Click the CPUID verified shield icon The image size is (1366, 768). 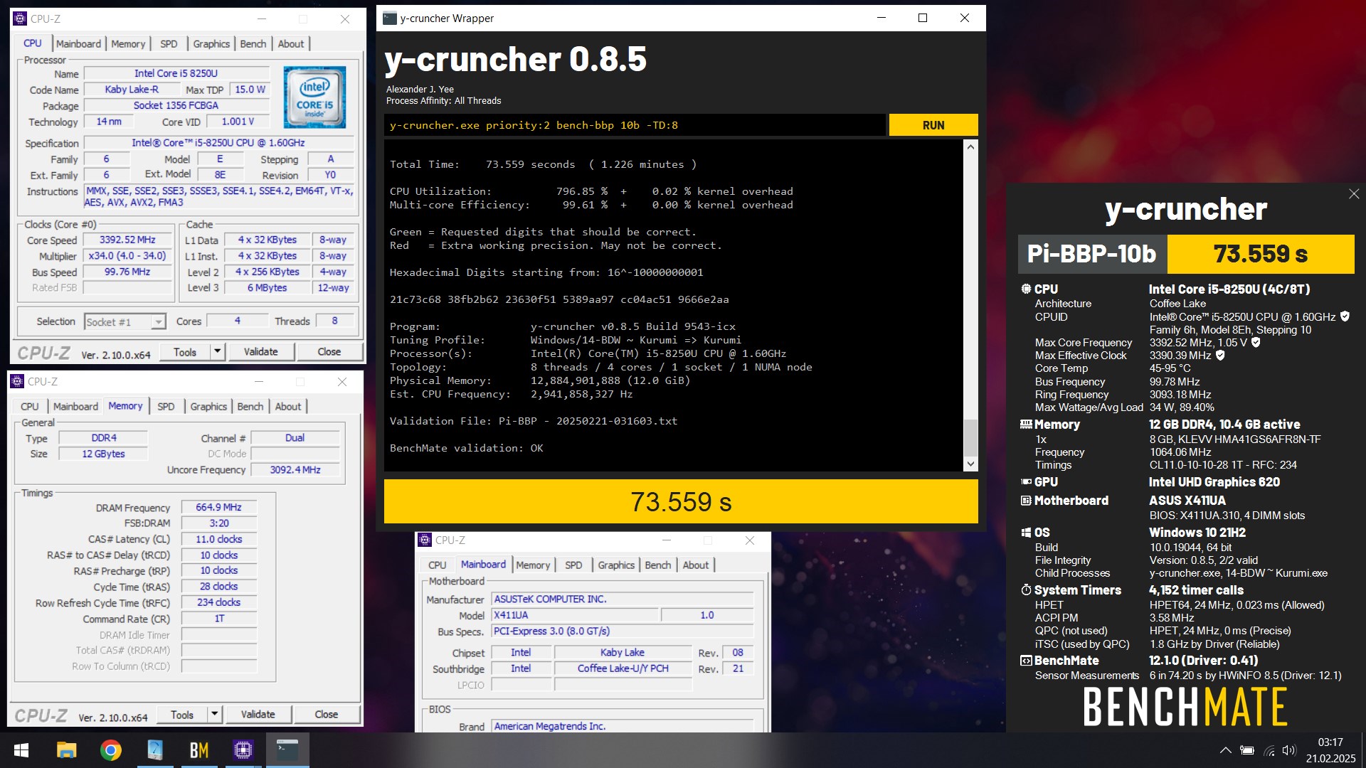tap(1345, 316)
